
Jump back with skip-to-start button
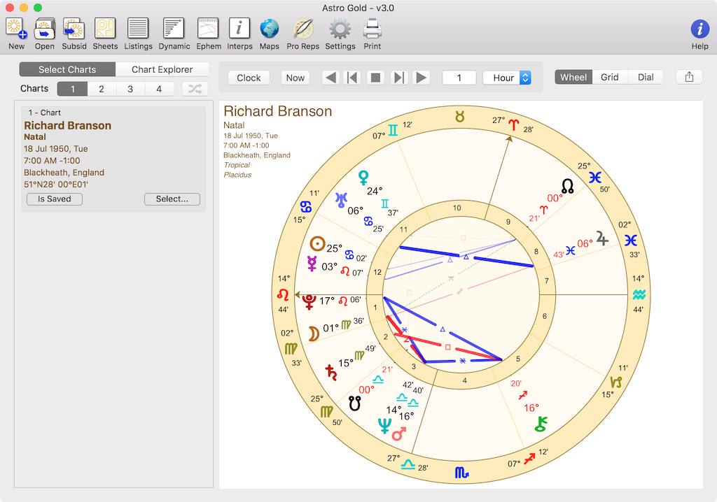click(353, 78)
